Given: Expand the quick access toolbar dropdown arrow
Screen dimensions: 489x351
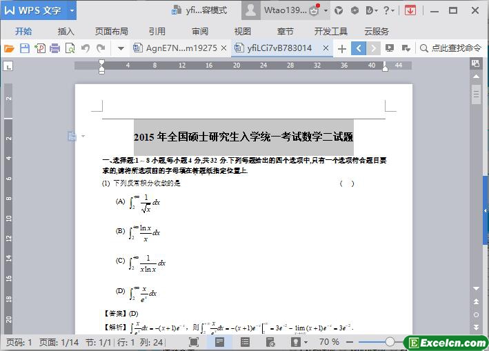Looking at the screenshot, I should (121, 48).
